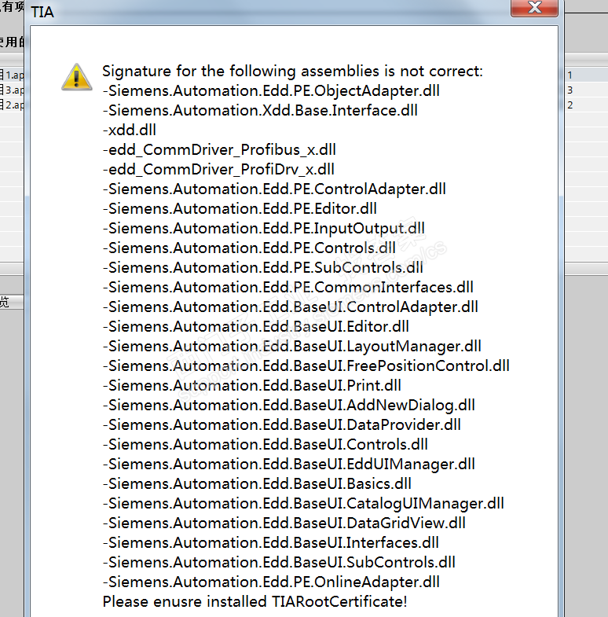The height and width of the screenshot is (617, 608).
Task: Click the 'Please enusre installed TIARootCertificate' message
Action: [x=255, y=602]
